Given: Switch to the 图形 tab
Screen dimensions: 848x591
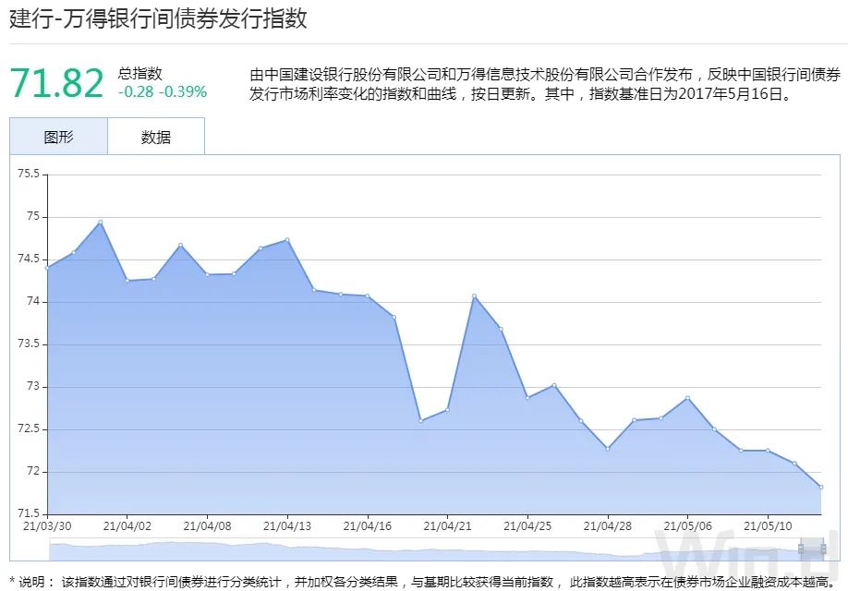Looking at the screenshot, I should tap(58, 137).
